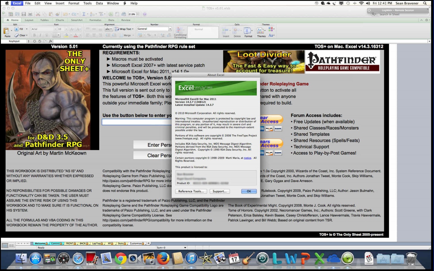Switch to Normal view button in status bar
Image resolution: width=434 pixels, height=271 pixels.
pyautogui.click(x=5, y=246)
